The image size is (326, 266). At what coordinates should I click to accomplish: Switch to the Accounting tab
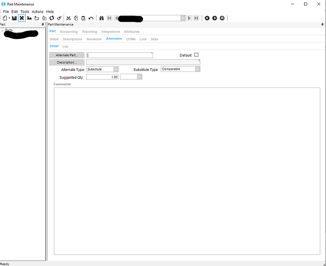pyautogui.click(x=69, y=32)
